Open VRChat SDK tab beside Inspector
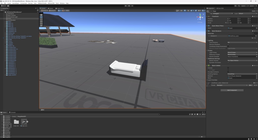Image resolution: width=258 pixels, height=140 pixels. [x=220, y=8]
